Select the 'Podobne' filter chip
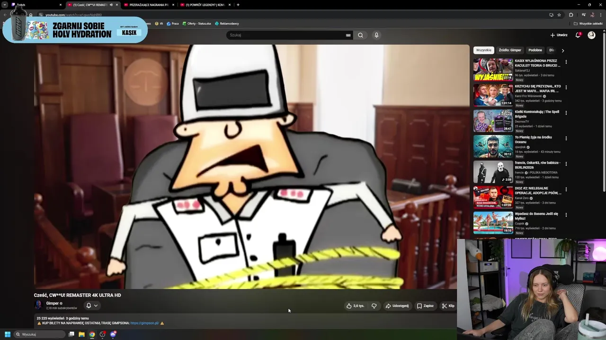Screen dimensions: 606x340 (x=535, y=50)
